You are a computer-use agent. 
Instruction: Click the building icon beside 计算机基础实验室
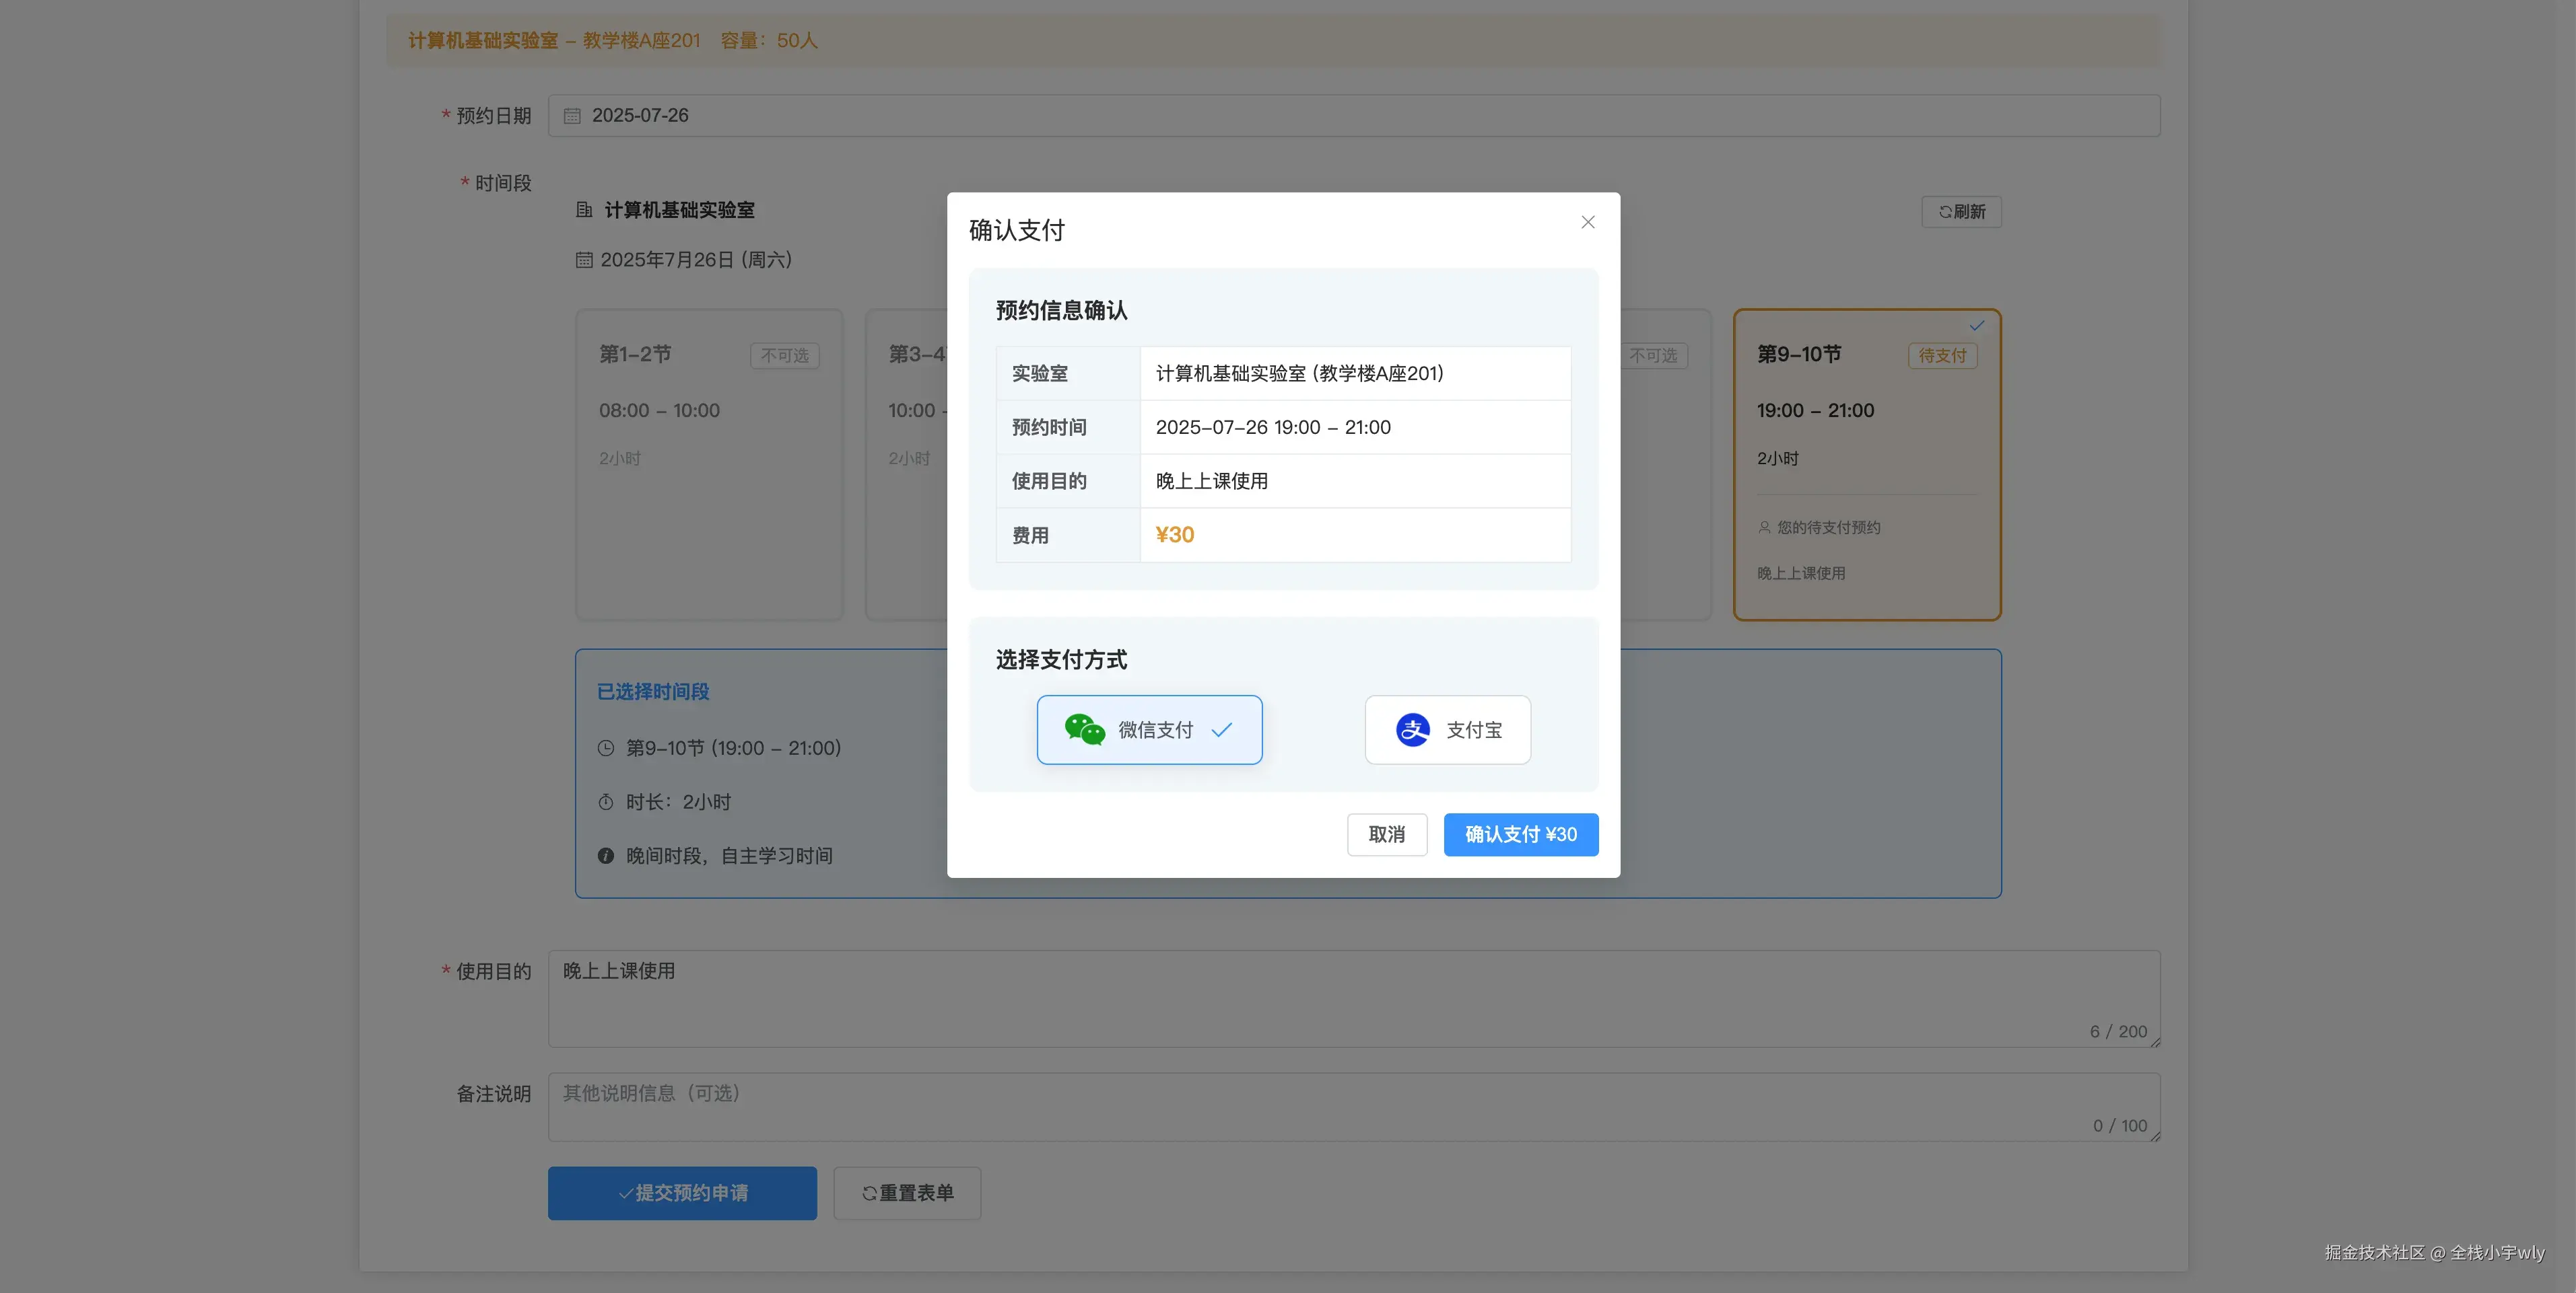(584, 210)
